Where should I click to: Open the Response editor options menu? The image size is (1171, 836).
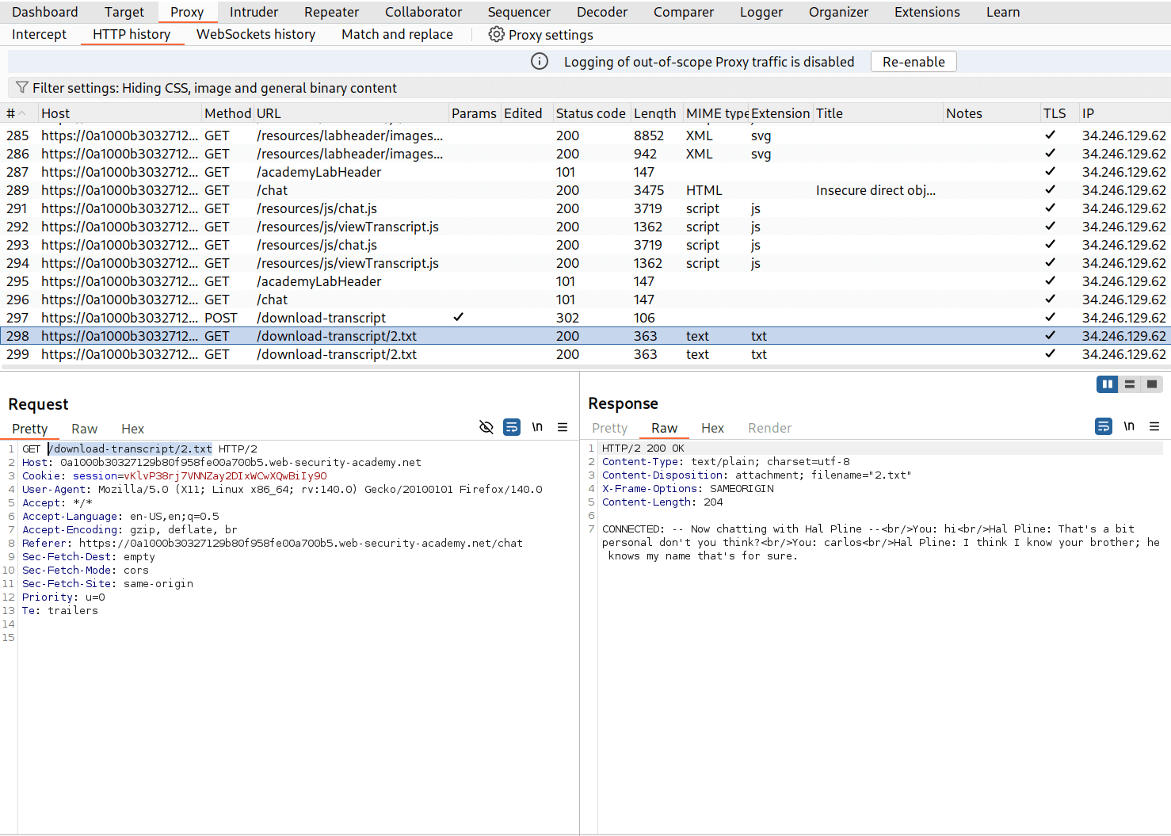(1154, 426)
